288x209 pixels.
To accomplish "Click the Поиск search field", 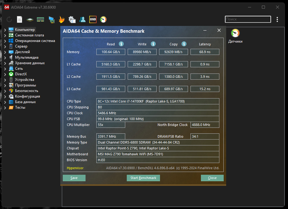I will click(x=248, y=19).
